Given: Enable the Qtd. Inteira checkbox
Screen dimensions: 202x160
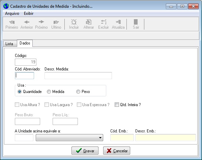Looking at the screenshot, I should 117,105.
